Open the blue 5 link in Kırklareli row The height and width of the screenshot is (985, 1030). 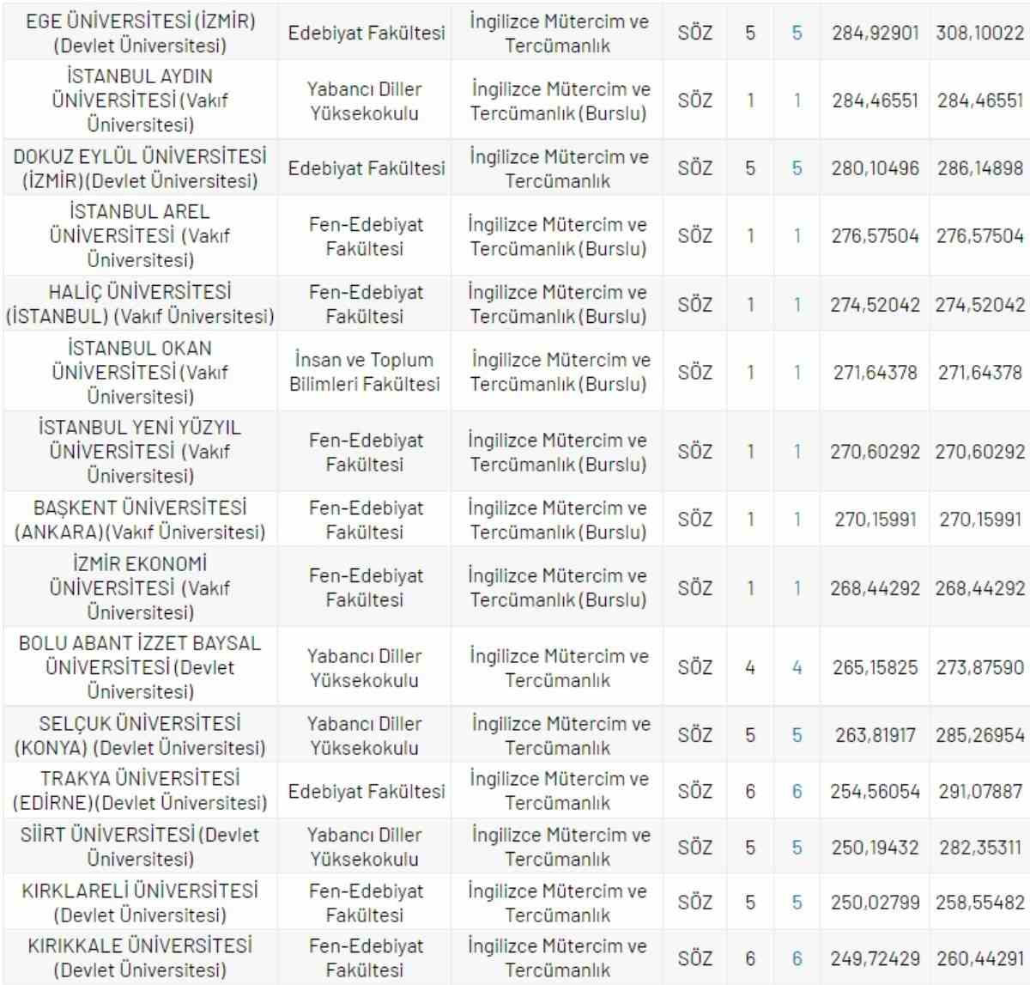pos(797,903)
